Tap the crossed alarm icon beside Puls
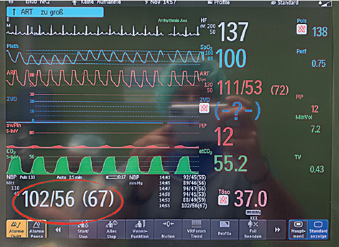The height and width of the screenshot is (247, 339). point(302,29)
